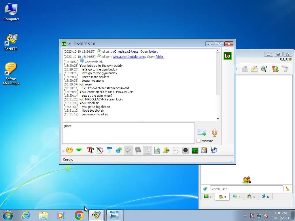Click the taskbar clock showing 1:31 PM
Viewport: 295px width, 221px height.
click(x=280, y=216)
